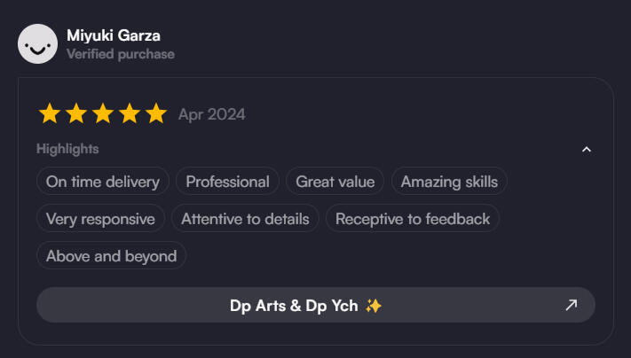Select the Very responsive tag
The width and height of the screenshot is (631, 358).
(100, 219)
